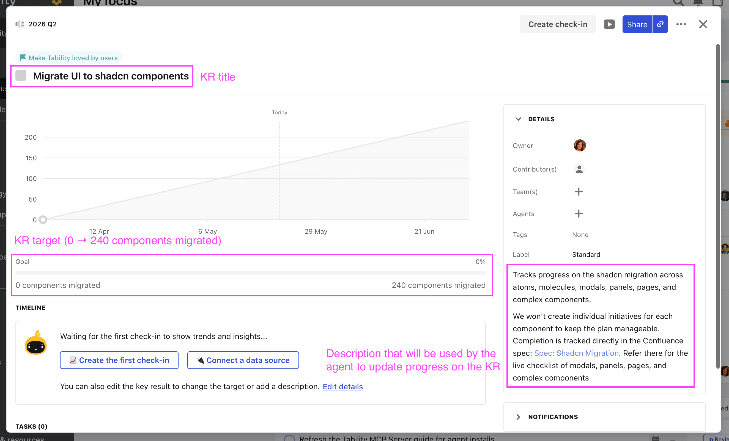Toggle the circle beside Refresh the Tability MCP task
This screenshot has height=441, width=729.
(x=289, y=438)
